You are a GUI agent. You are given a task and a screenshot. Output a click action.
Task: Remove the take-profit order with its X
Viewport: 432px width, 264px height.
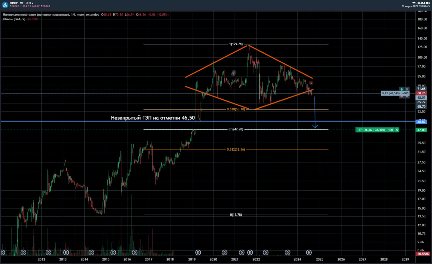tap(397, 130)
